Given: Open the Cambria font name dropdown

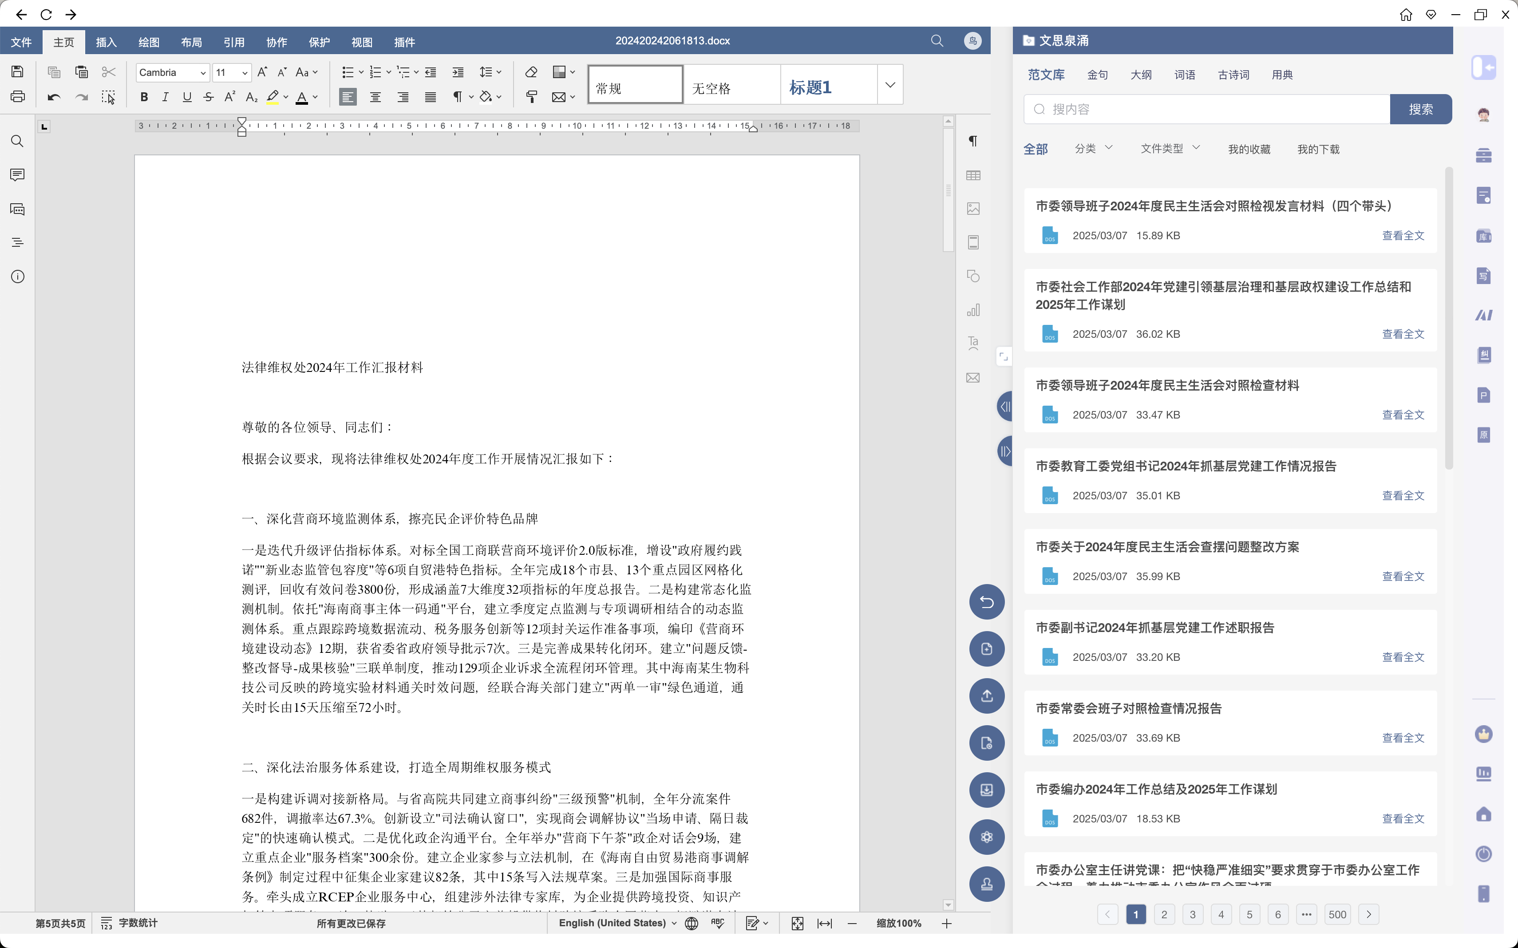Looking at the screenshot, I should point(202,73).
